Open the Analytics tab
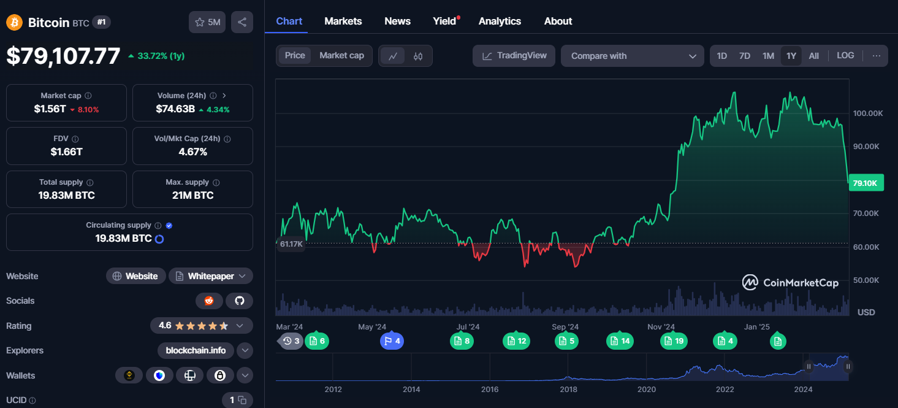This screenshot has width=898, height=408. 500,21
